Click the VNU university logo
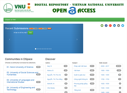This screenshot has width=127, height=93. tap(19, 8)
